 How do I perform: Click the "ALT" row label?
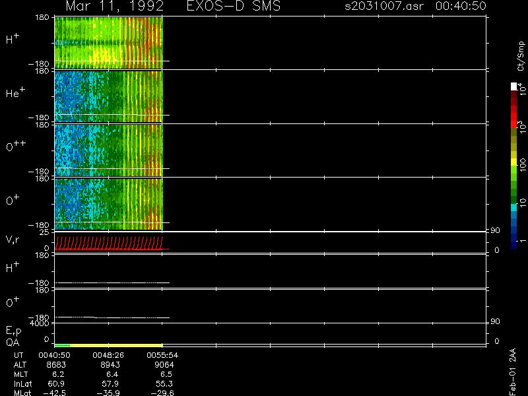click(x=20, y=365)
